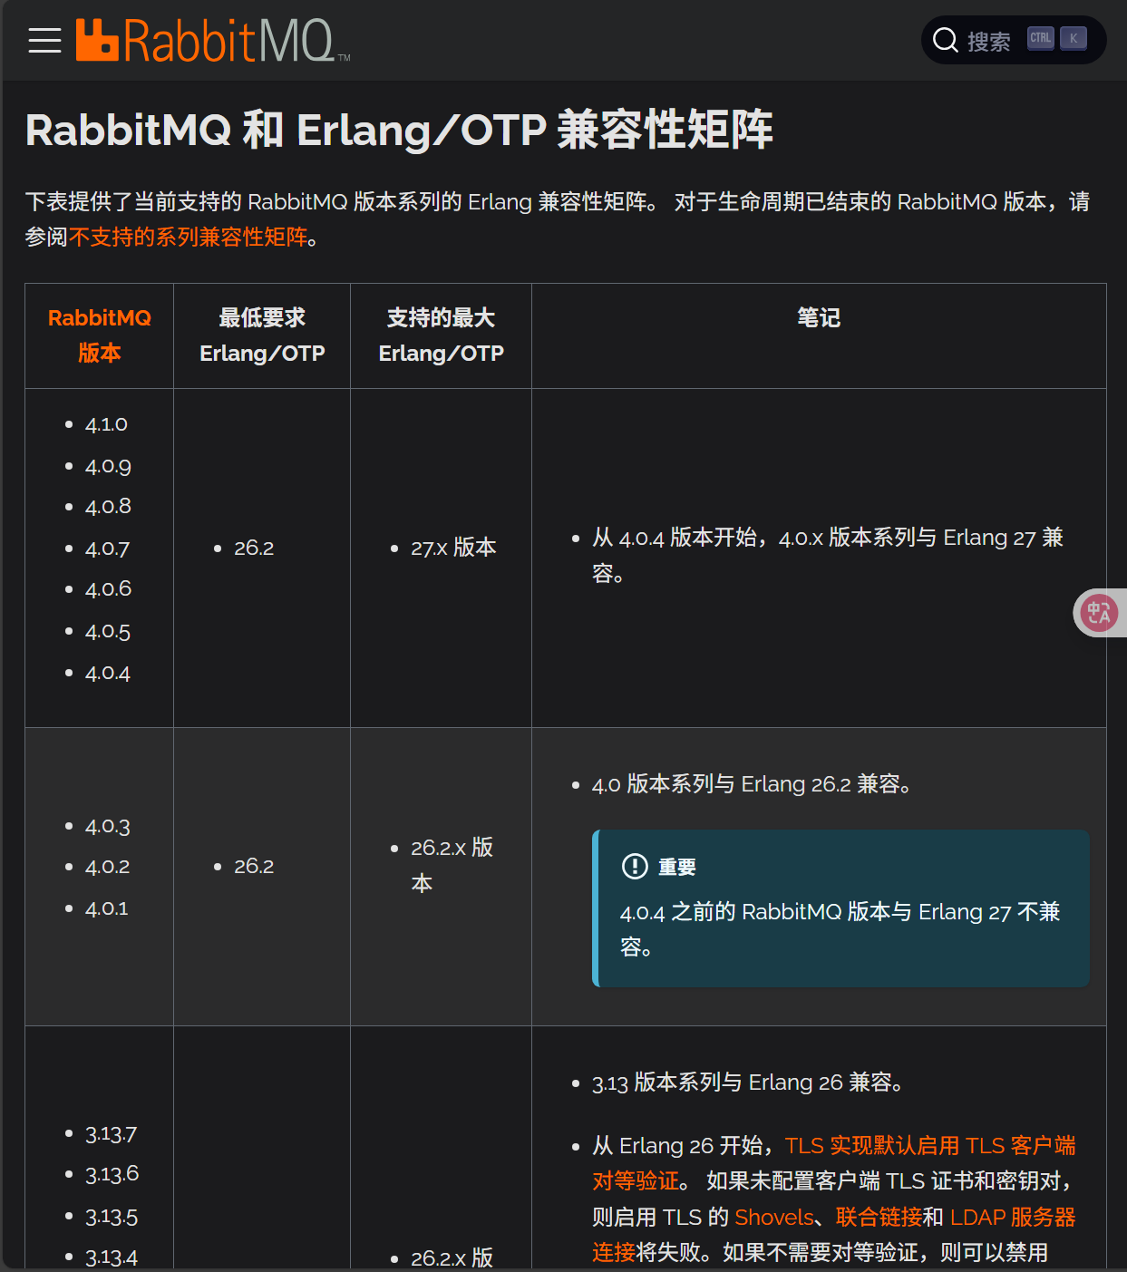Follow the TLS 实现默认启用 TLS 客户端 link
This screenshot has width=1127, height=1272.
929,1146
